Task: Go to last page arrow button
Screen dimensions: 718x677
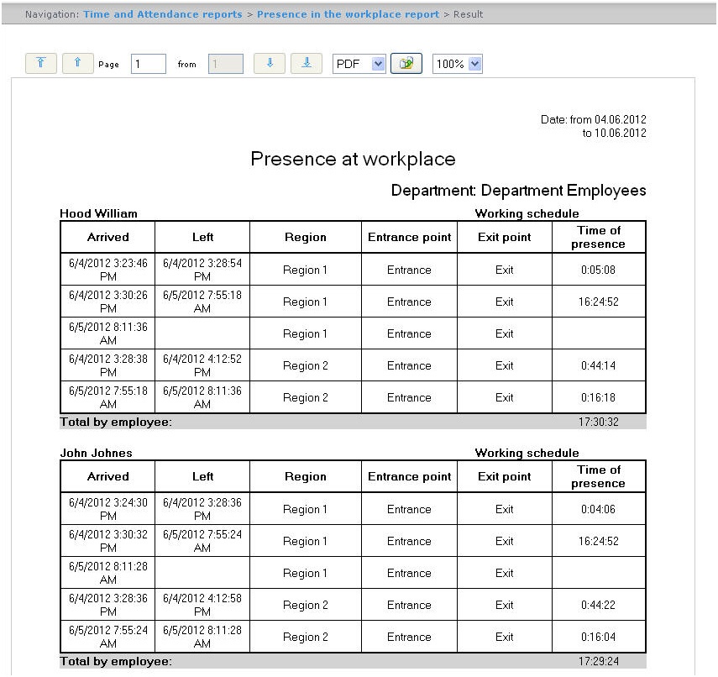Action: [307, 63]
